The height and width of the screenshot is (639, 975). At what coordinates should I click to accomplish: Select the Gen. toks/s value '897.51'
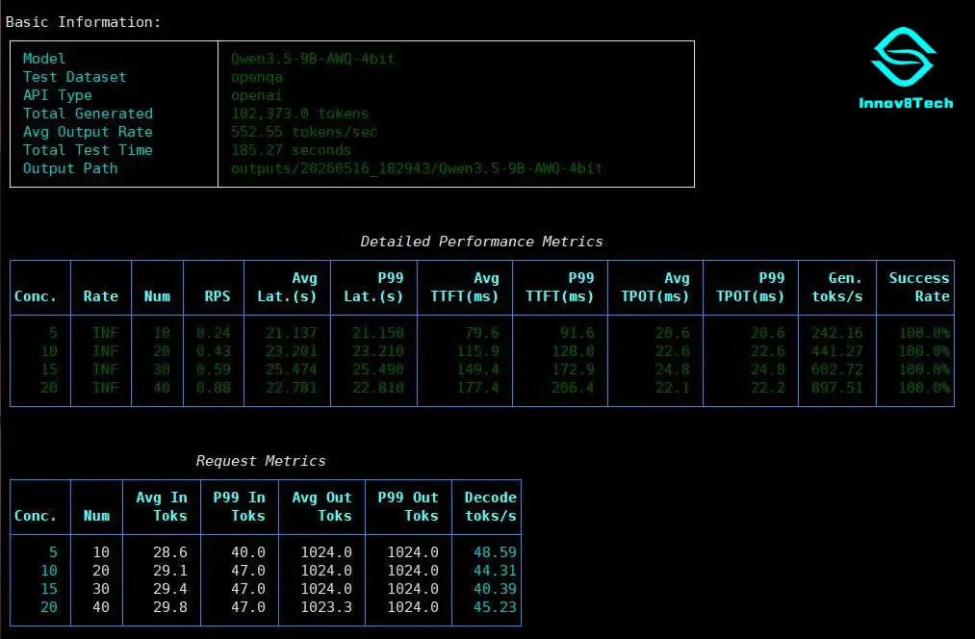(837, 388)
